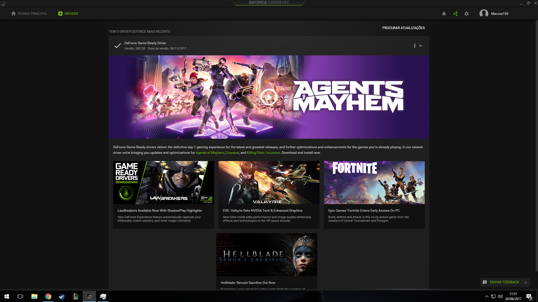Open the notifications bell icon
The image size is (538, 302).
click(x=444, y=14)
